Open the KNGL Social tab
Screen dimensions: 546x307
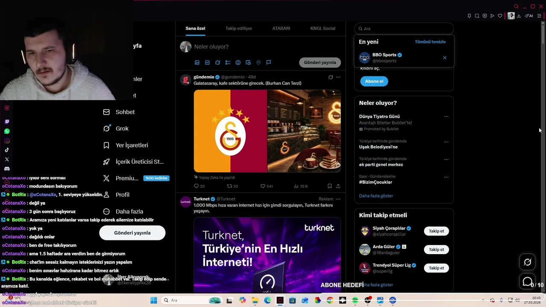point(323,28)
